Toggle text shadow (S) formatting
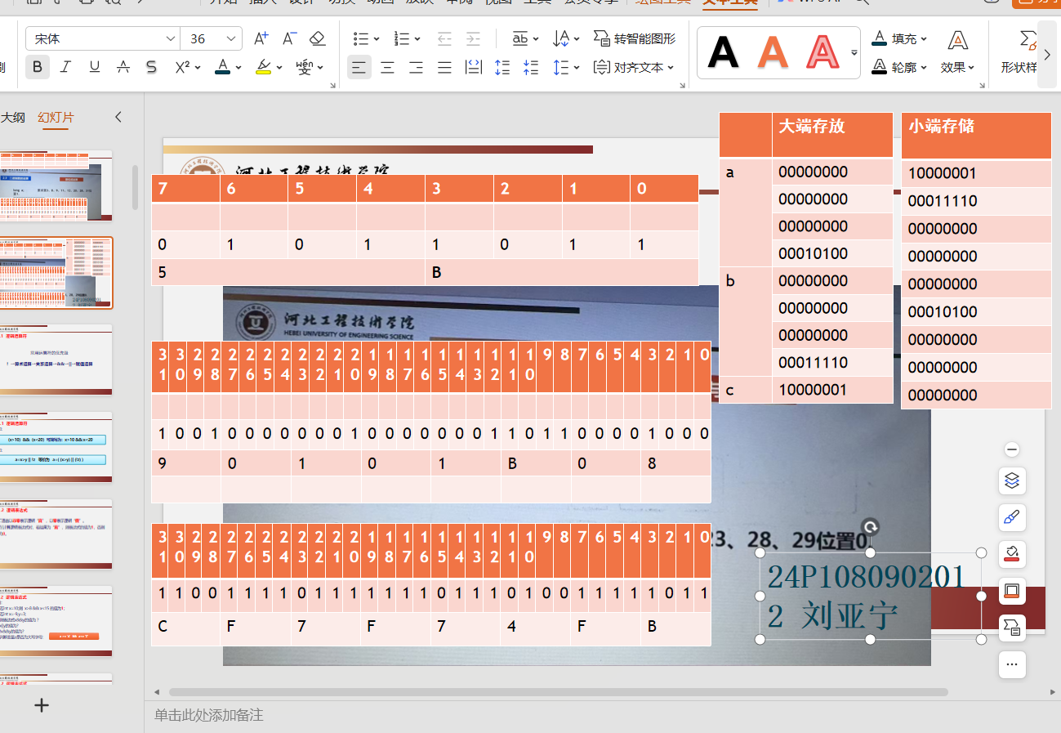The image size is (1061, 733). tap(151, 67)
